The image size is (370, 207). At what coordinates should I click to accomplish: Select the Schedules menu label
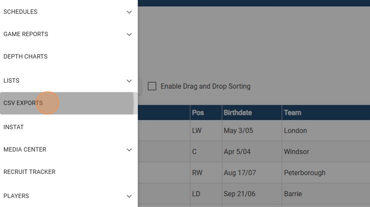20,12
